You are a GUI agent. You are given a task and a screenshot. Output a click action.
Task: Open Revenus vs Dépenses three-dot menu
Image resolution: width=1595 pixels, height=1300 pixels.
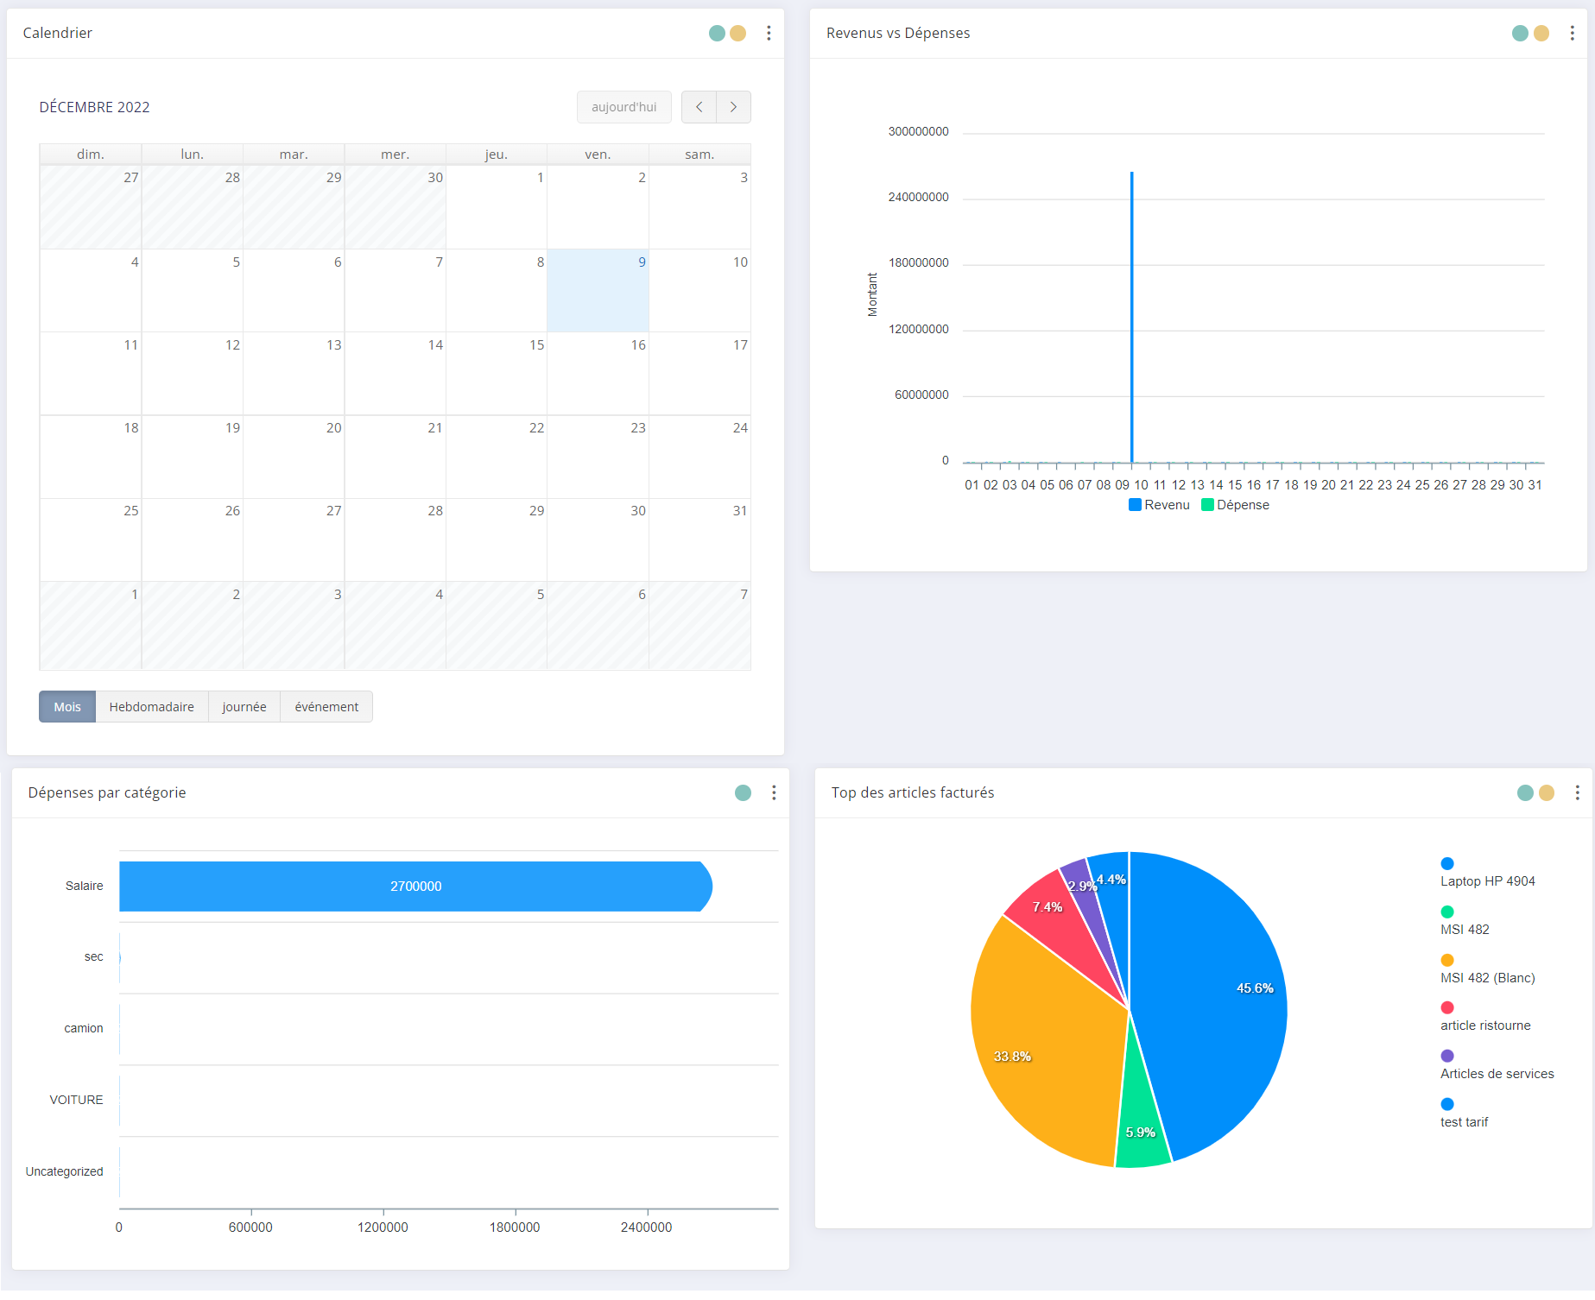pyautogui.click(x=1572, y=34)
